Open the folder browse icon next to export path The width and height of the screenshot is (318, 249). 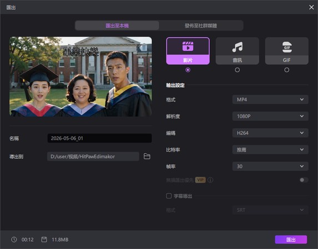click(x=147, y=157)
